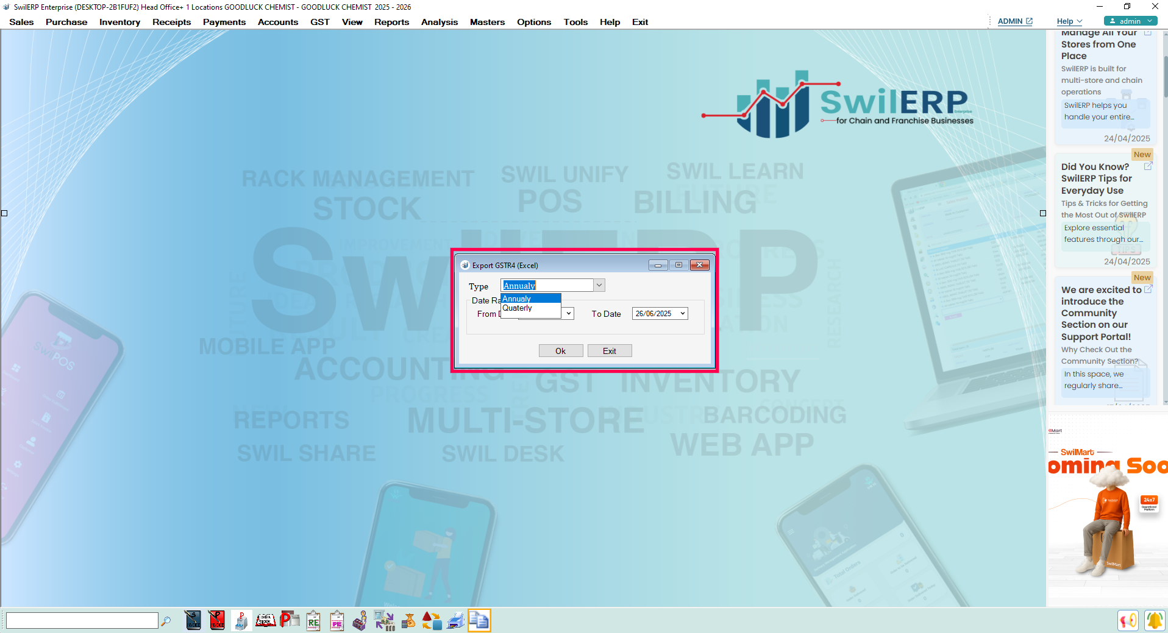Click the ADMIN external link
This screenshot has width=1168, height=633.
pyautogui.click(x=1015, y=21)
